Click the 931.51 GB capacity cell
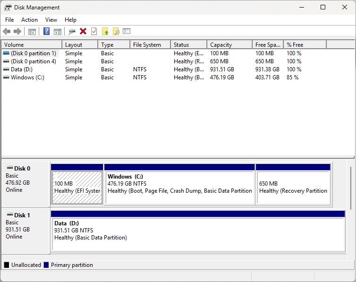This screenshot has height=282, width=356. [222, 69]
